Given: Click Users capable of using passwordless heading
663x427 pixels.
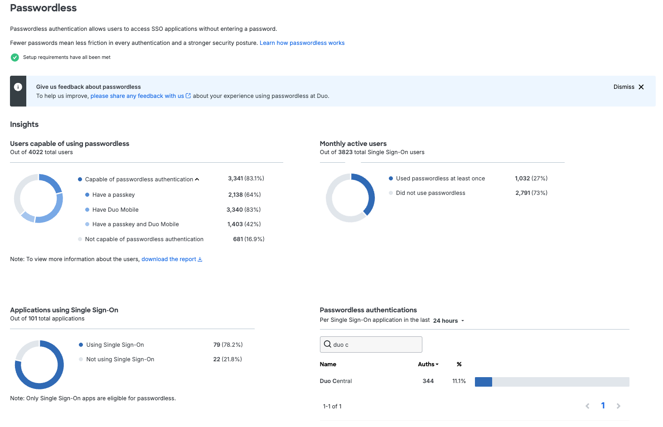Looking at the screenshot, I should click(x=70, y=144).
